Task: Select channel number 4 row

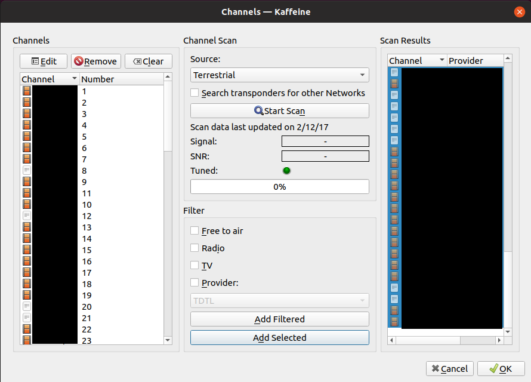Action: 92,125
